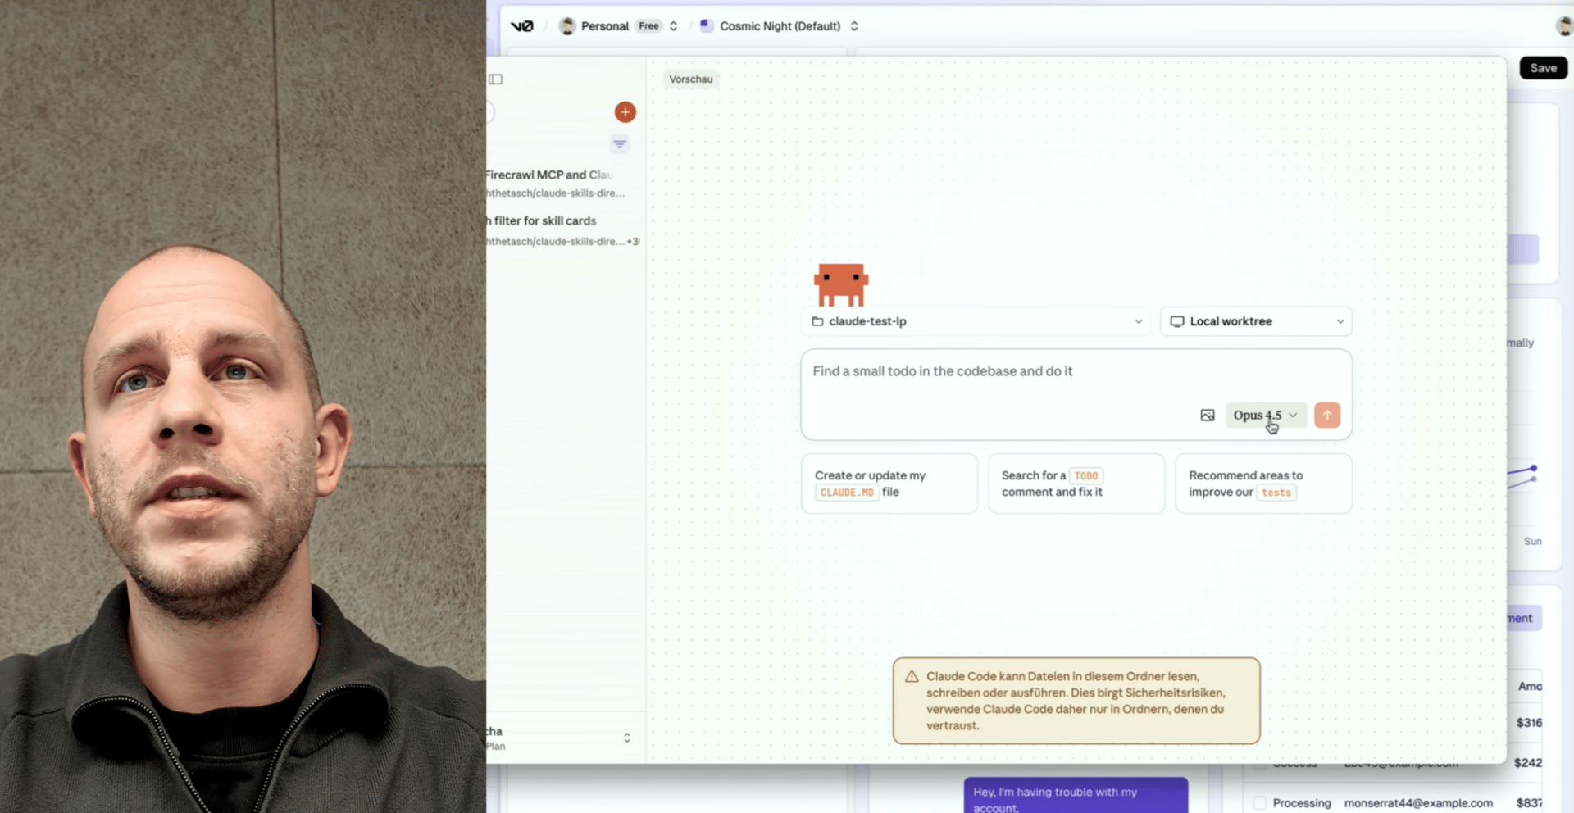Click the user avatar next to Personal

coord(567,26)
